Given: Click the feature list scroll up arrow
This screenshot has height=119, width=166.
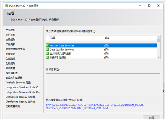Looking at the screenshot, I should (159, 37).
